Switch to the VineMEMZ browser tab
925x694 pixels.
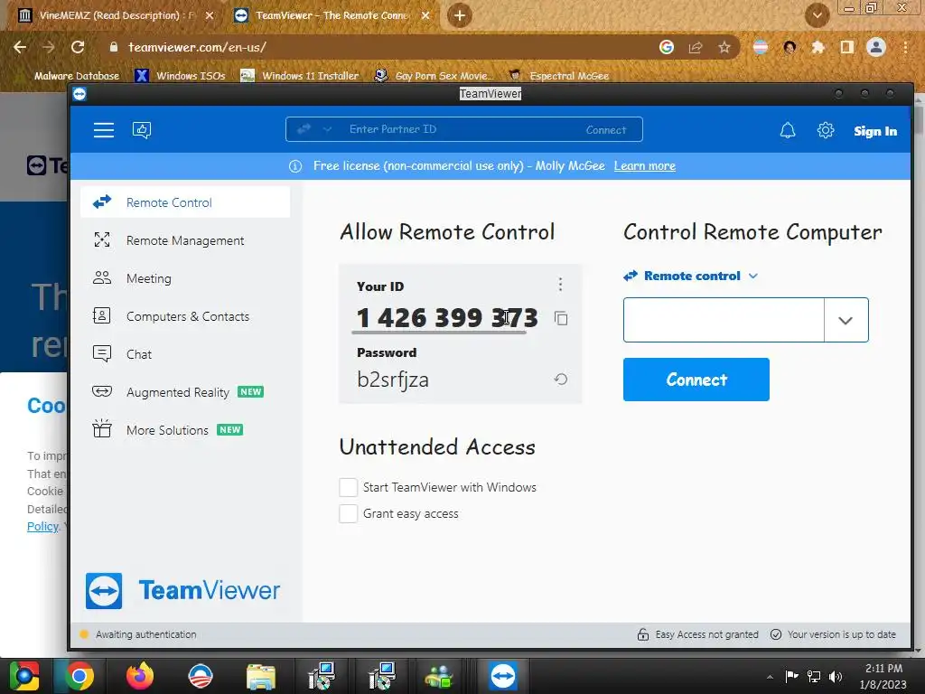[x=115, y=15]
